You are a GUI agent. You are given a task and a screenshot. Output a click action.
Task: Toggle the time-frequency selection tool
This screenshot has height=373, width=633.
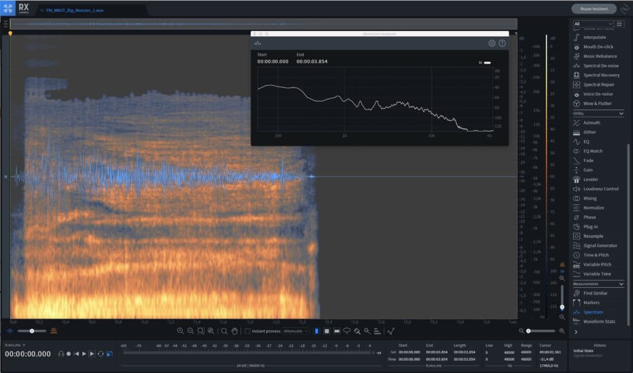[326, 331]
